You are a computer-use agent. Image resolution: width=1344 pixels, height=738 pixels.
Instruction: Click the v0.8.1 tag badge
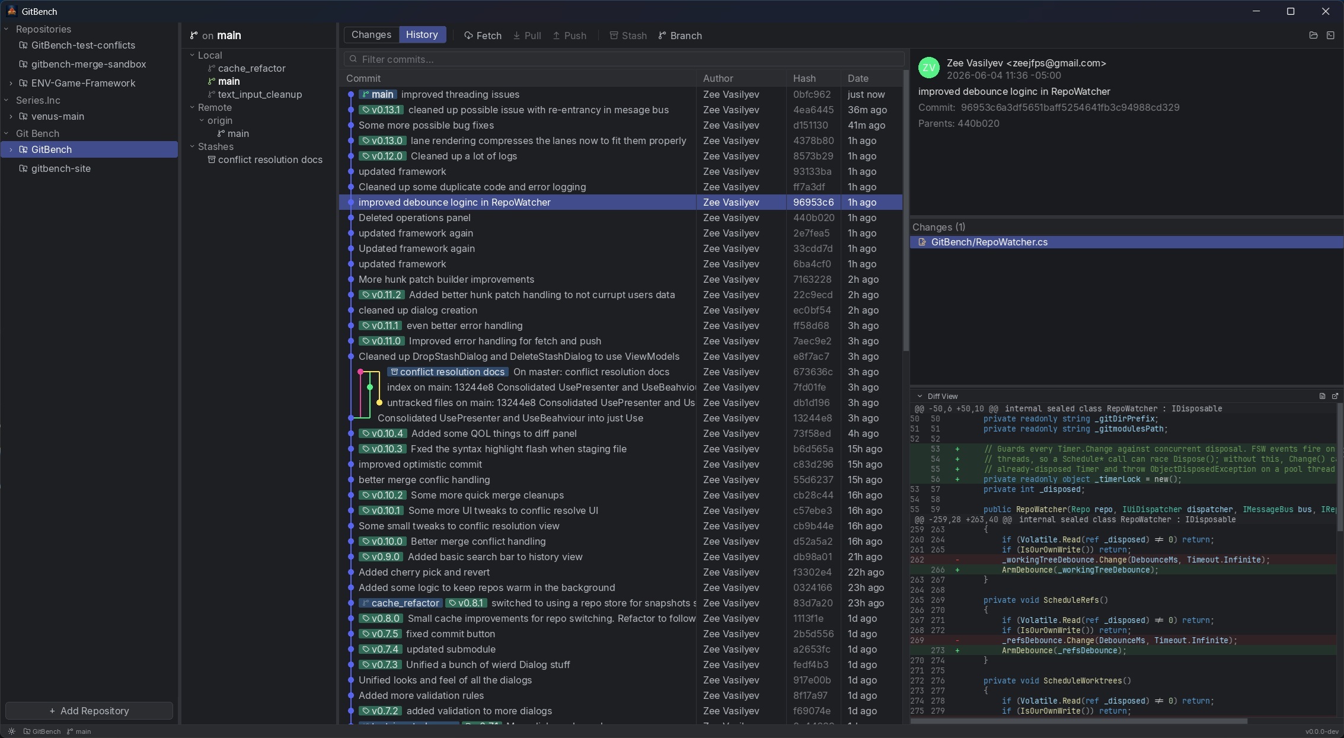[466, 603]
